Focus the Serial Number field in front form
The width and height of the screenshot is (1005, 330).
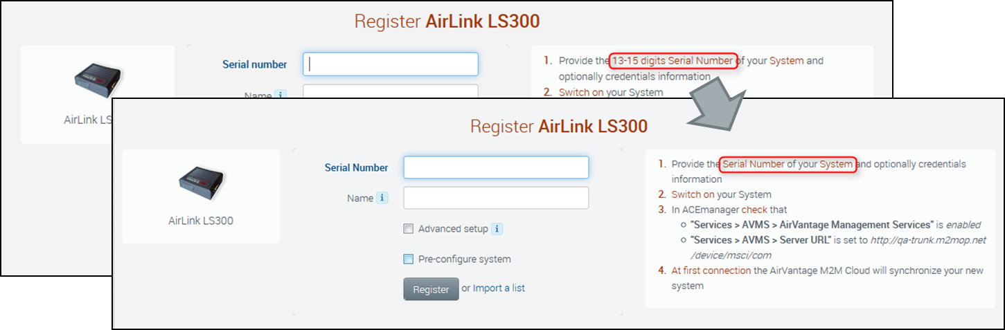coord(496,167)
